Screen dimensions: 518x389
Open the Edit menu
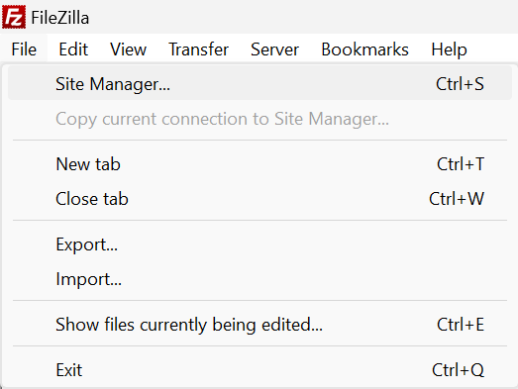pyautogui.click(x=73, y=49)
